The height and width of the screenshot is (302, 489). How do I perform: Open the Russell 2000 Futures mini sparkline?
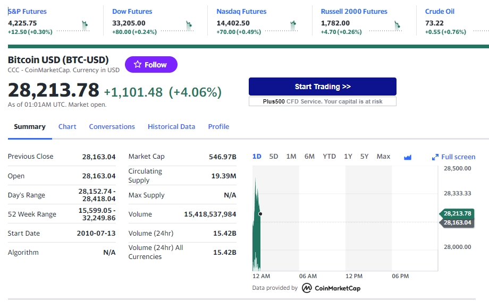386,26
